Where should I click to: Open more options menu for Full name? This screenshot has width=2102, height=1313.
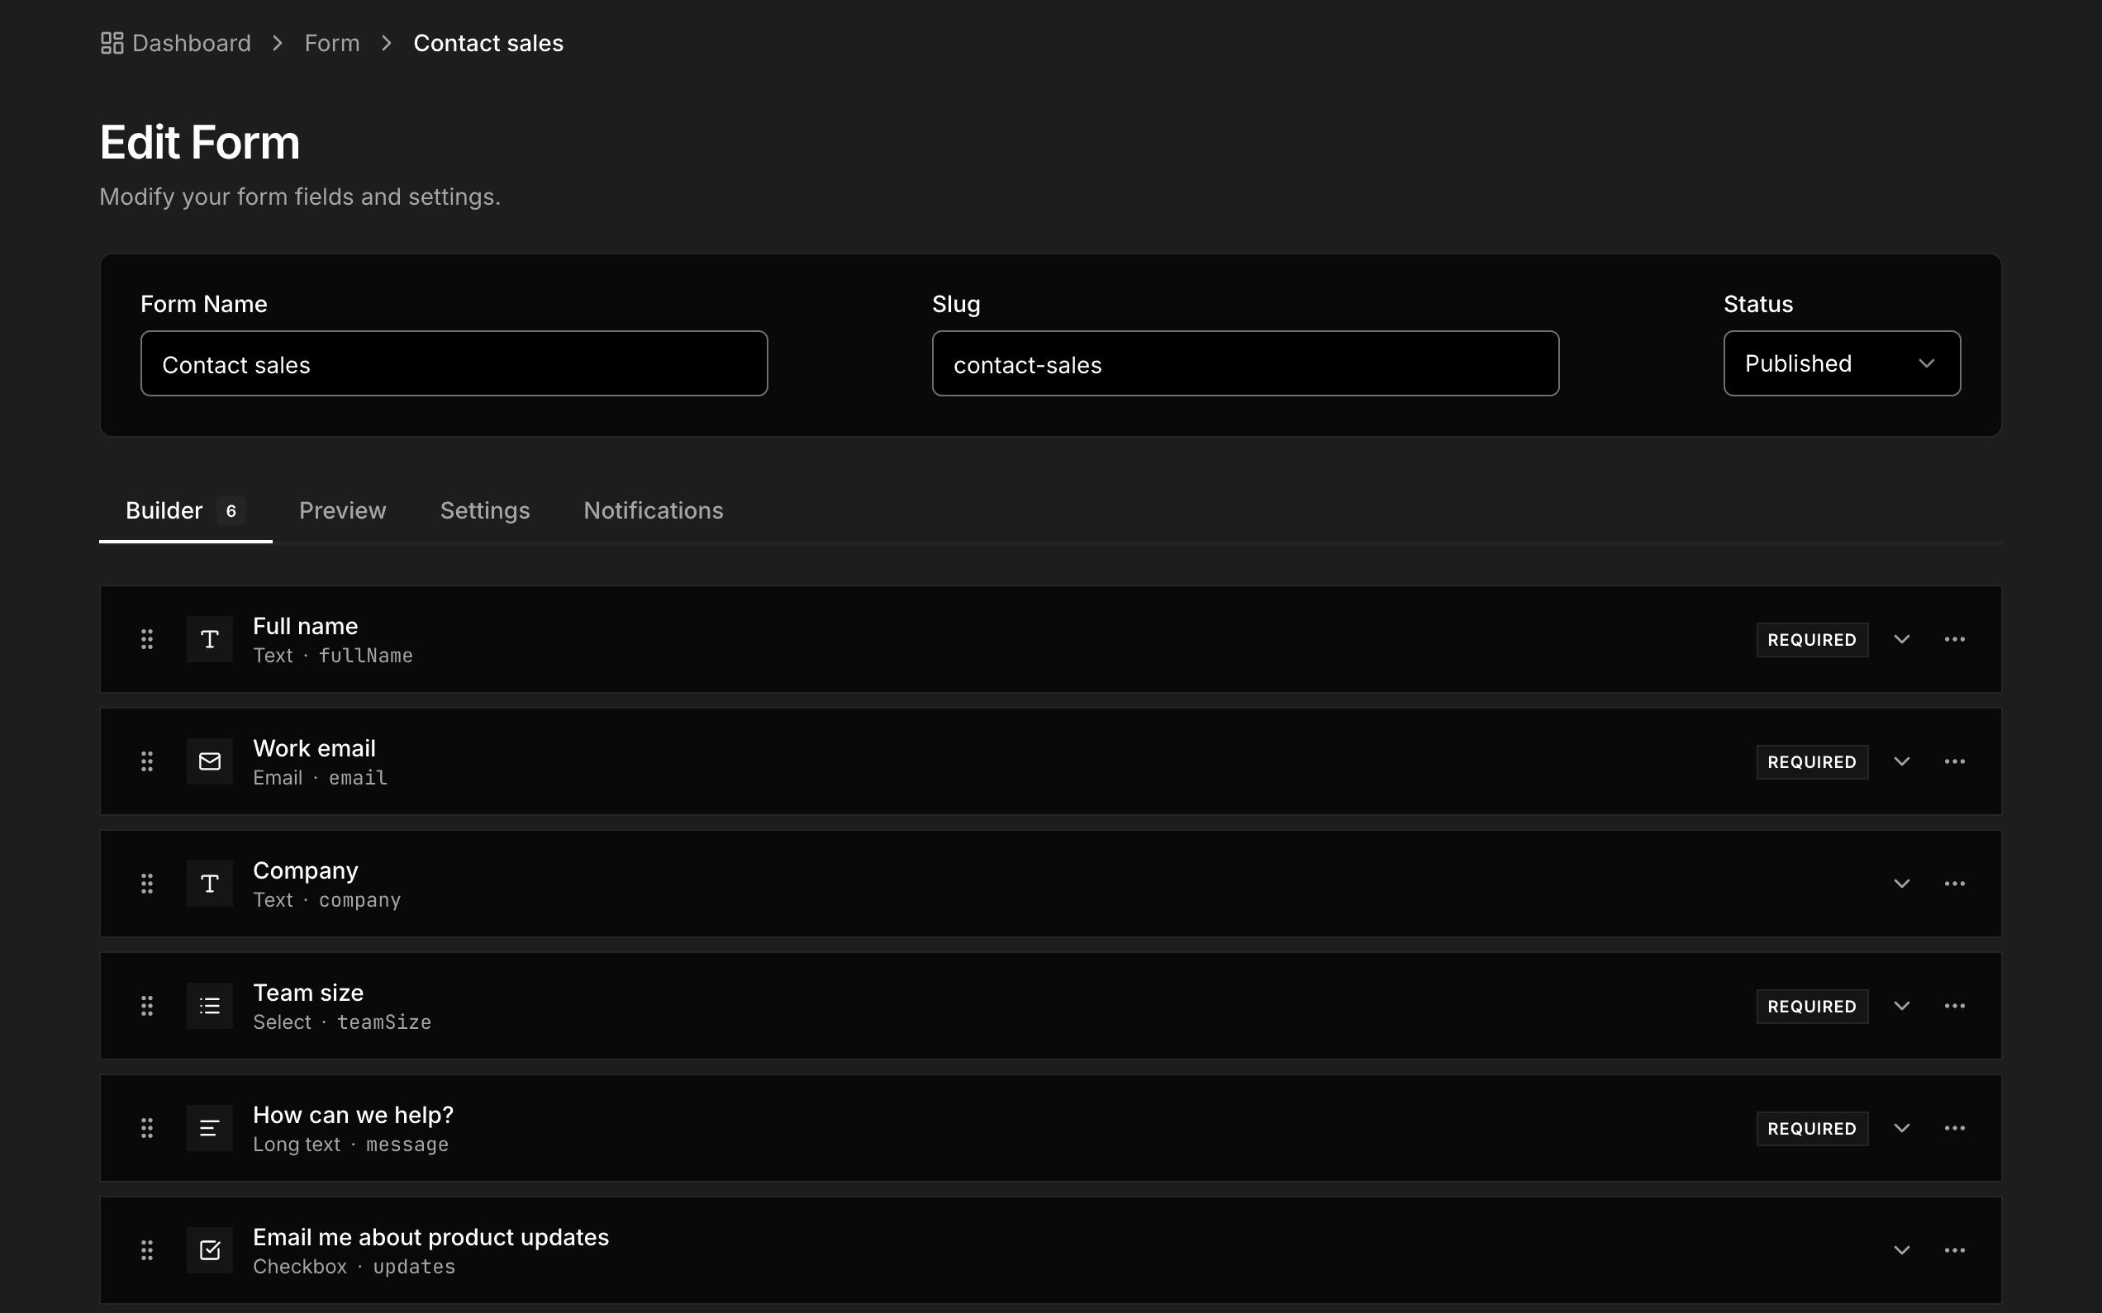coord(1954,640)
